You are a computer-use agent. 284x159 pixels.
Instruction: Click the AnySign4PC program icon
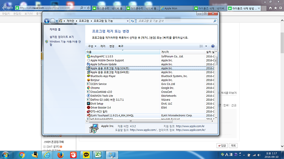[x=88, y=56]
